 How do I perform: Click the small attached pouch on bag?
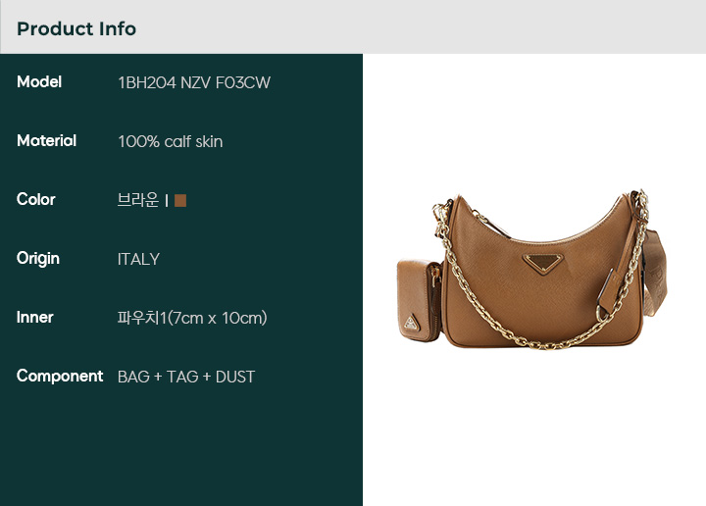pyautogui.click(x=420, y=300)
